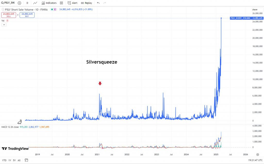
Task: Click the green market status dot
Action: point(52,9)
